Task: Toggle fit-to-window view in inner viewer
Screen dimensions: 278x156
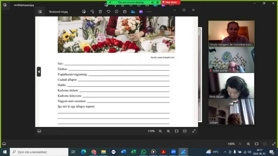Action: click(177, 131)
